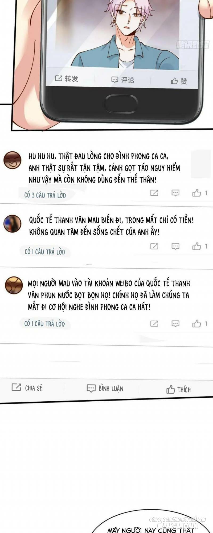Open first commenter's smiling avatar
The image size is (213, 533).
(x=12, y=160)
